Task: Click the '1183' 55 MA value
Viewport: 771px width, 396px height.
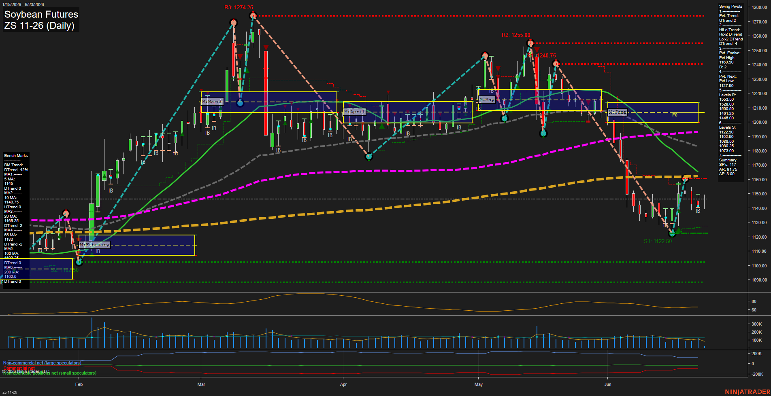Action: [9, 239]
